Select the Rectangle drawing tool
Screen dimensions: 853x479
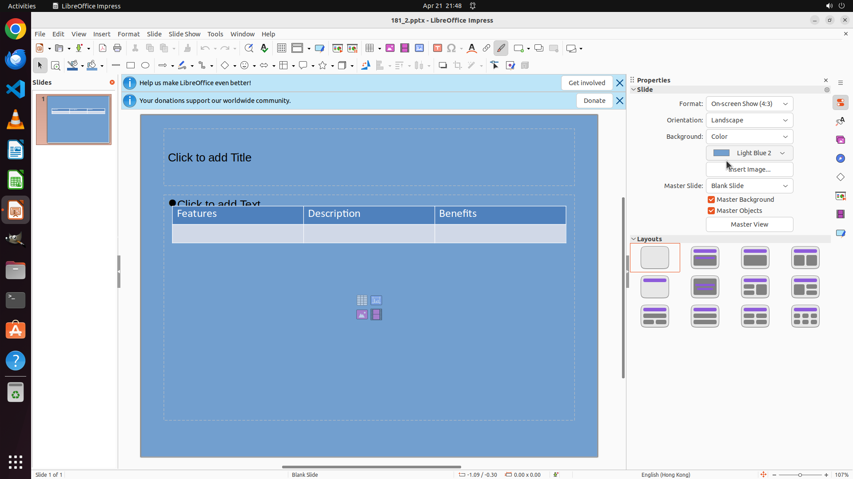[131, 66]
